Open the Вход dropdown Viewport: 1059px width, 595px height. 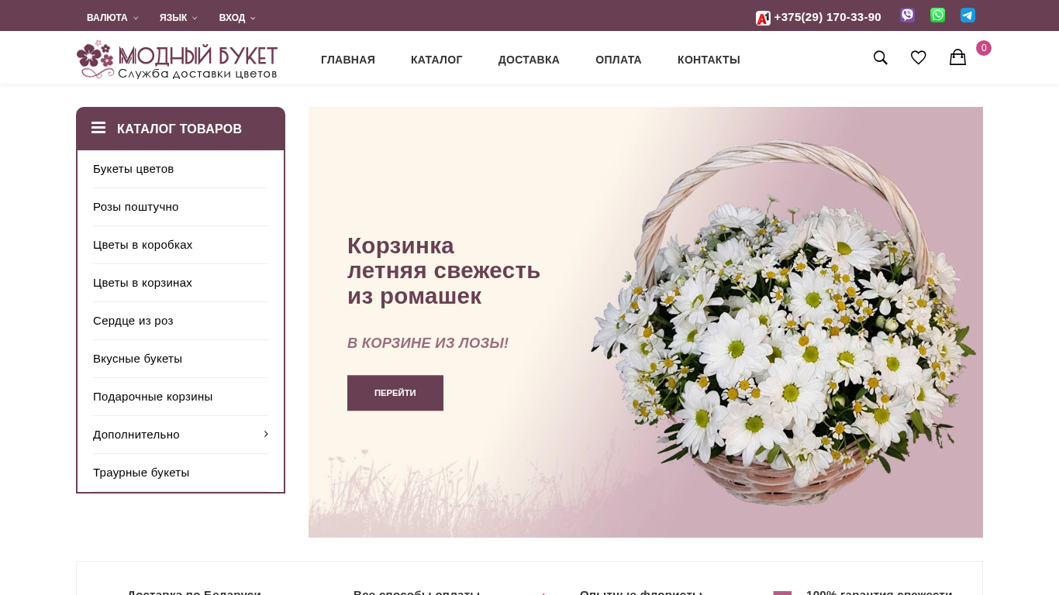point(237,17)
